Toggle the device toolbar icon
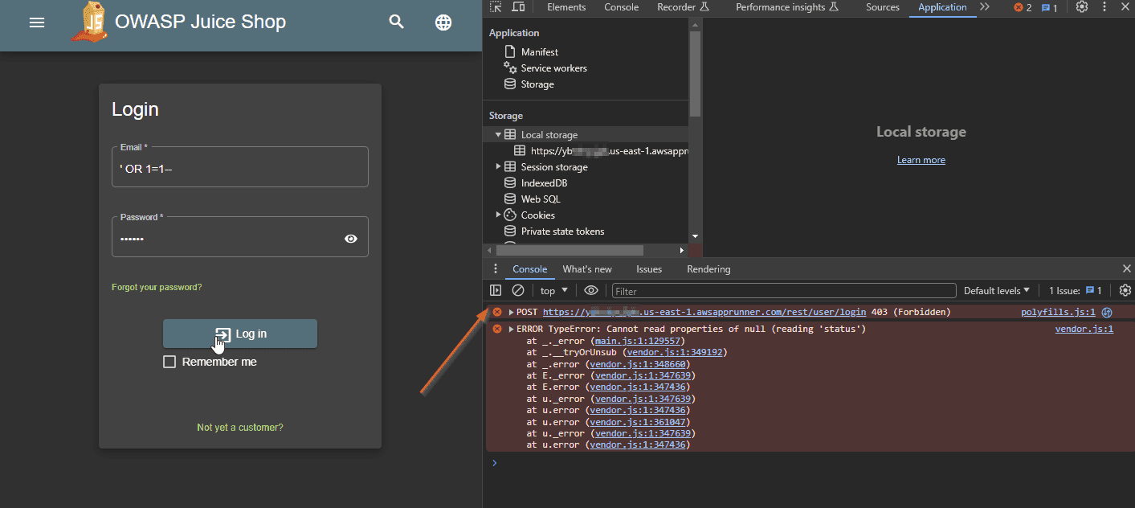The width and height of the screenshot is (1135, 508). pos(518,7)
